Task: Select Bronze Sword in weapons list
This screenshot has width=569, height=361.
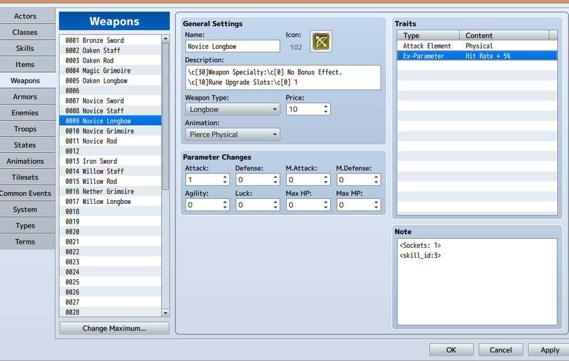Action: click(x=103, y=41)
